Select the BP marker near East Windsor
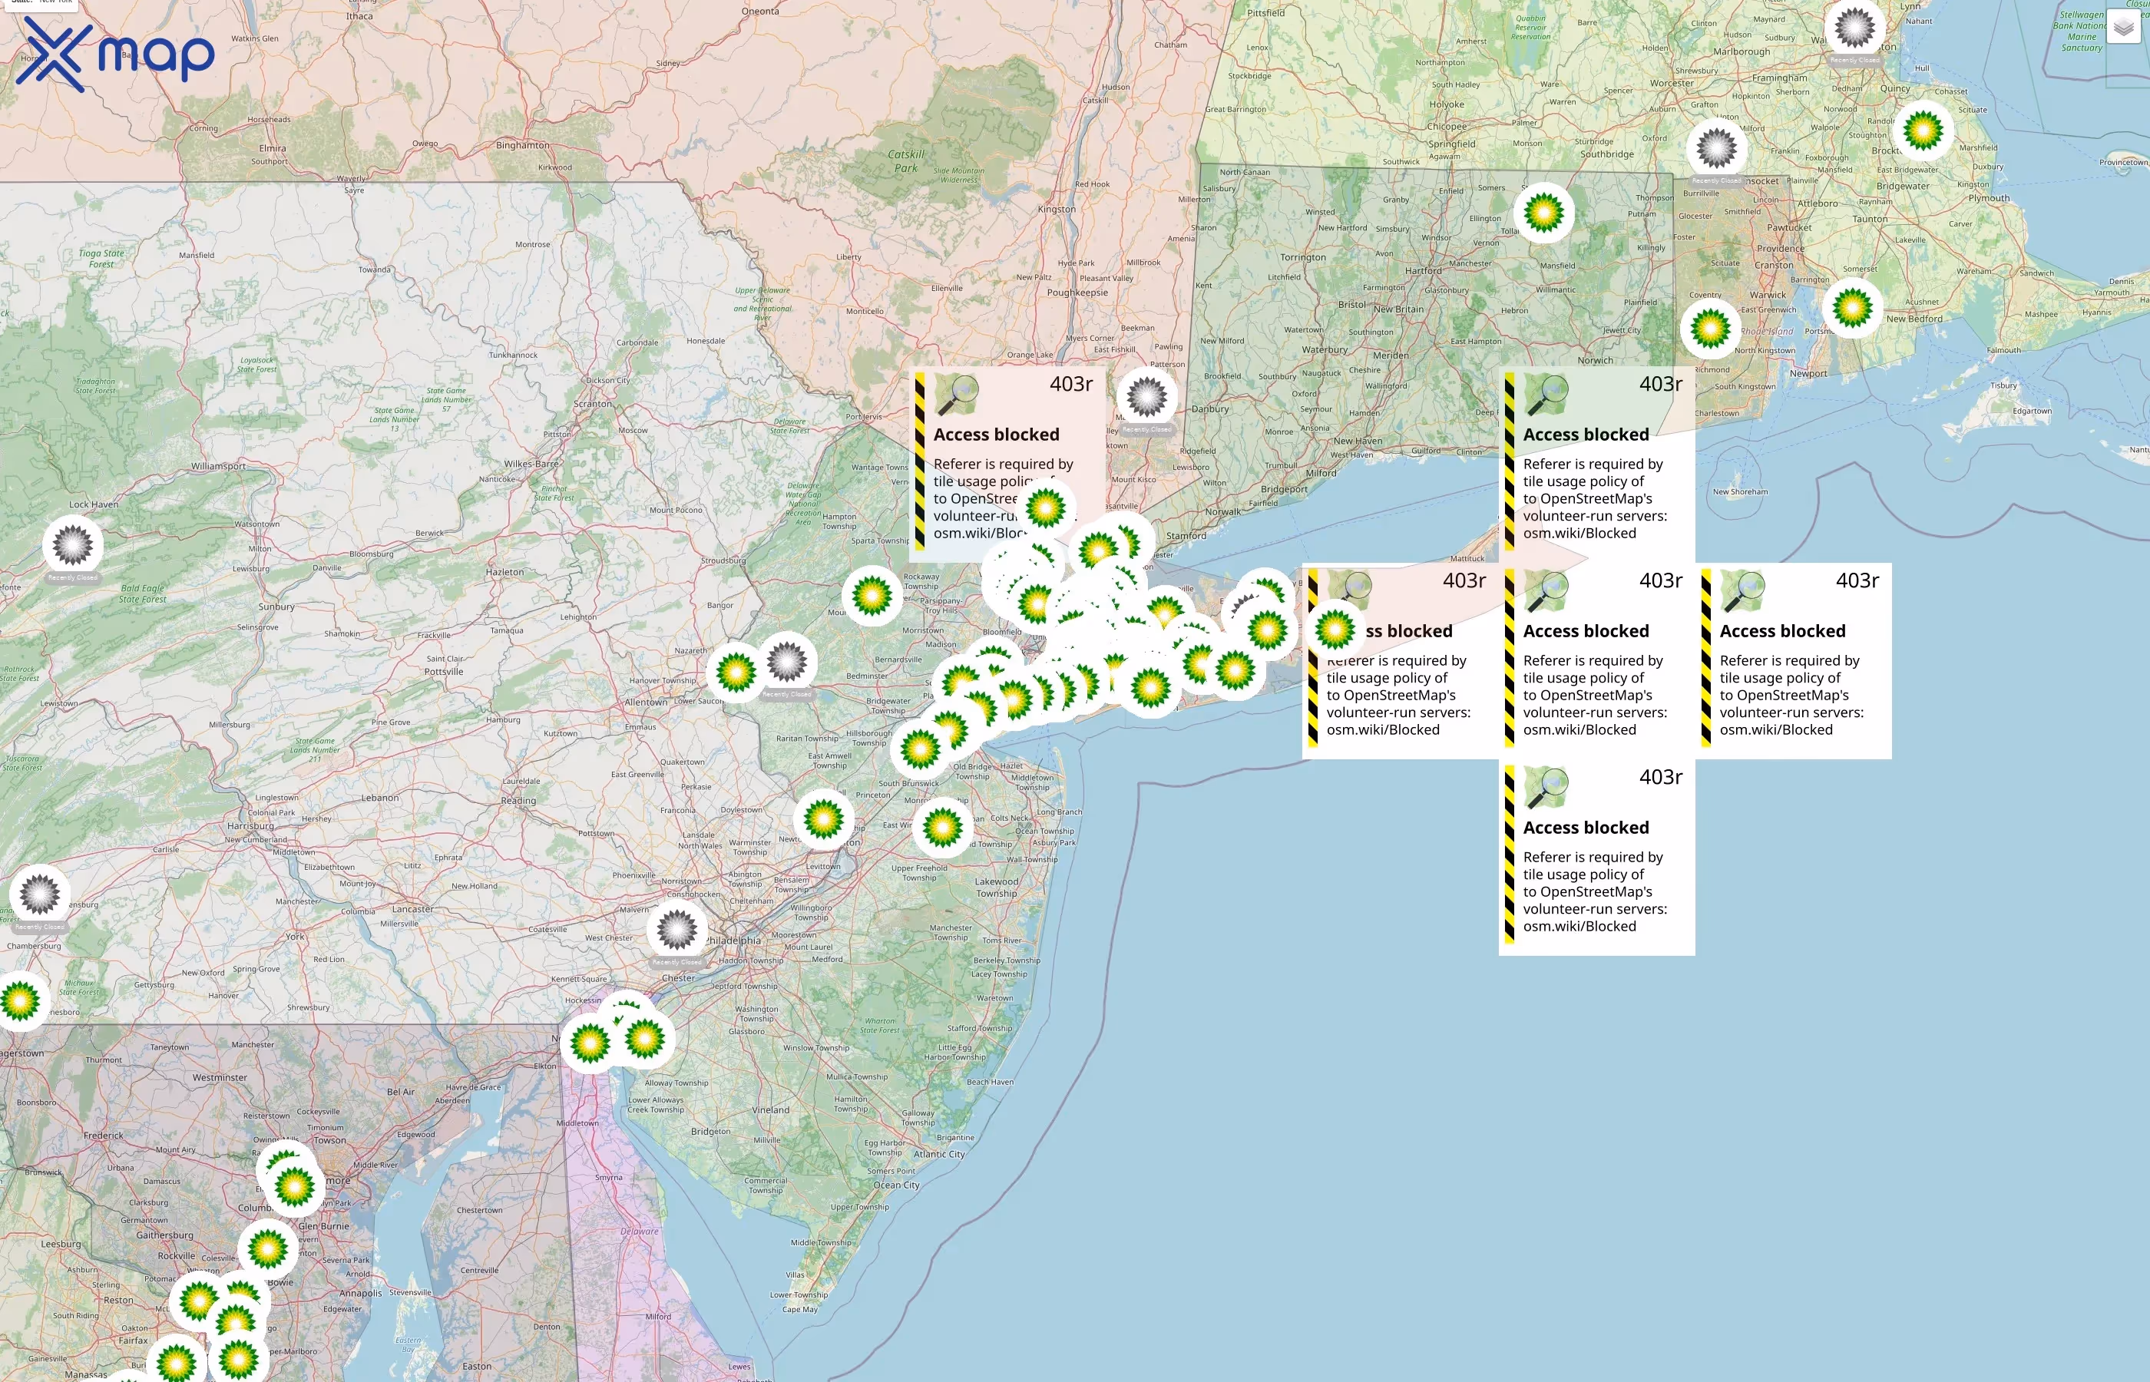Viewport: 2150px width, 1382px height. [942, 828]
